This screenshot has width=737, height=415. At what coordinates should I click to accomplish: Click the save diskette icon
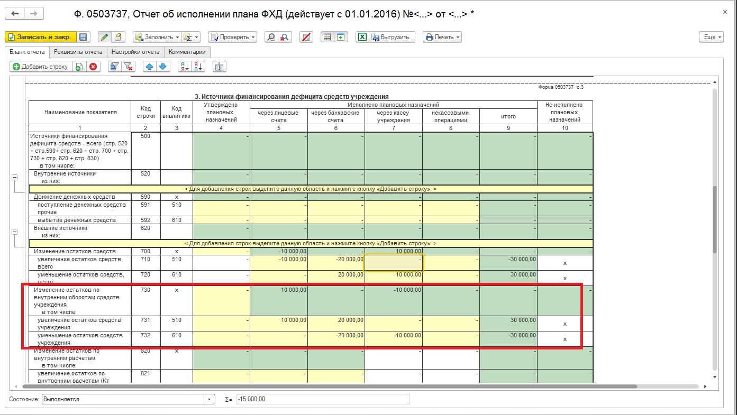point(84,37)
